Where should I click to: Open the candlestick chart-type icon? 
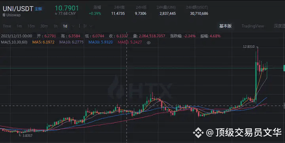coord(85,26)
